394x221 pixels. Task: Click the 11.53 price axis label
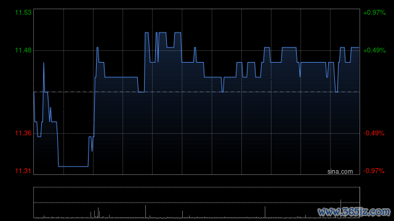[23, 12]
